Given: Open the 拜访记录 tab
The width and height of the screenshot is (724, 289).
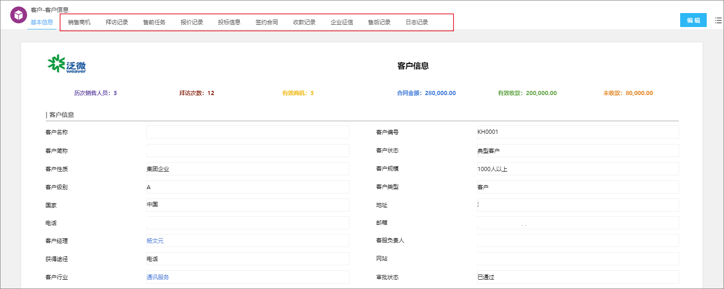Looking at the screenshot, I should (x=117, y=22).
